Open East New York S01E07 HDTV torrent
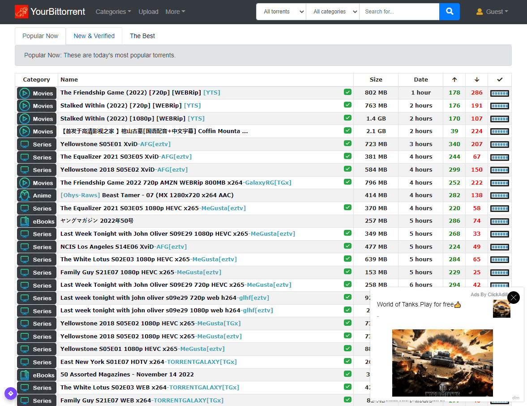Viewport: 527px width, 406px height. 149,362
